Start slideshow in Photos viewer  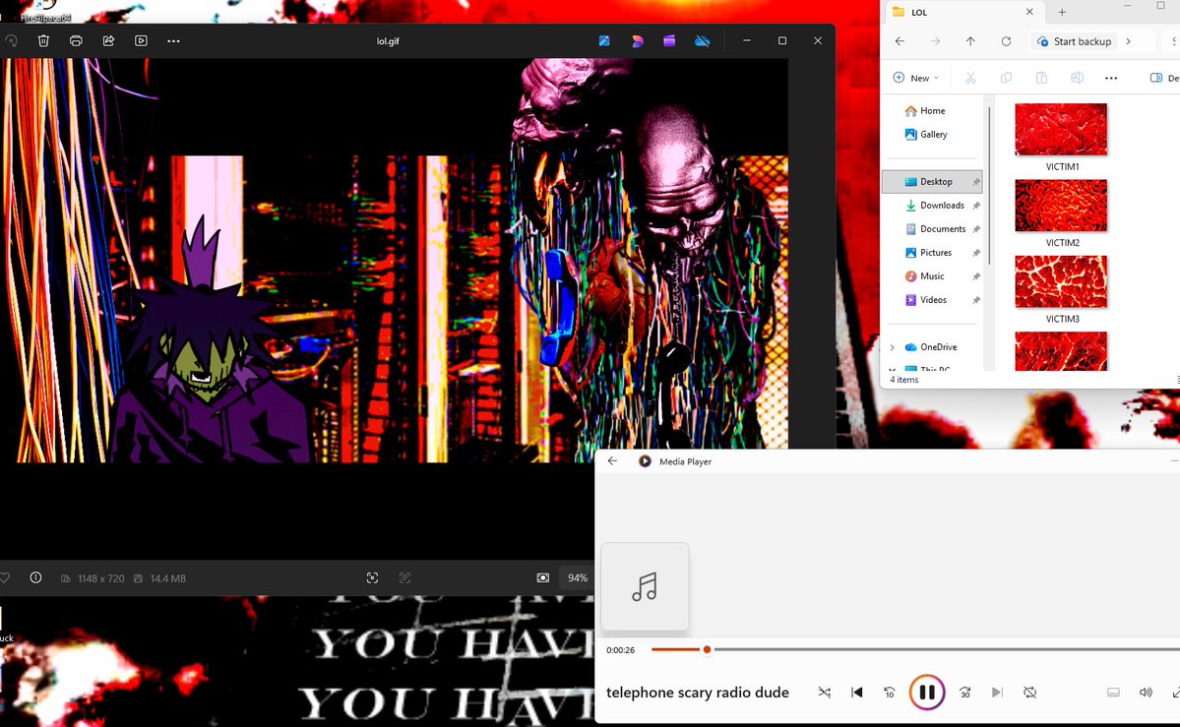tap(141, 40)
